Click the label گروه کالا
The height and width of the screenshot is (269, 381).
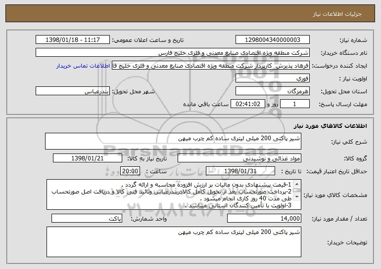355,159
